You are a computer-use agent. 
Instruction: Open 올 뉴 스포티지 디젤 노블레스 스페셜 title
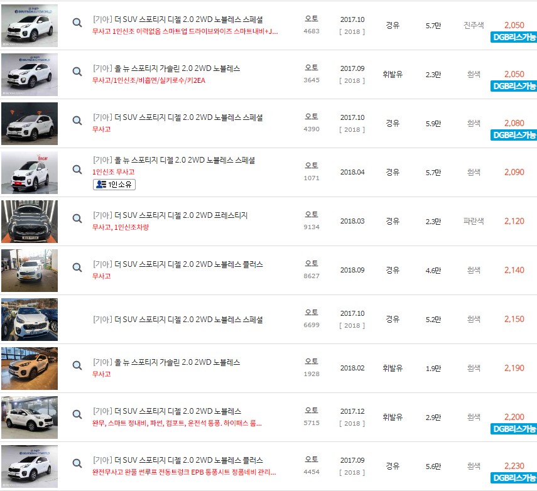[174, 160]
